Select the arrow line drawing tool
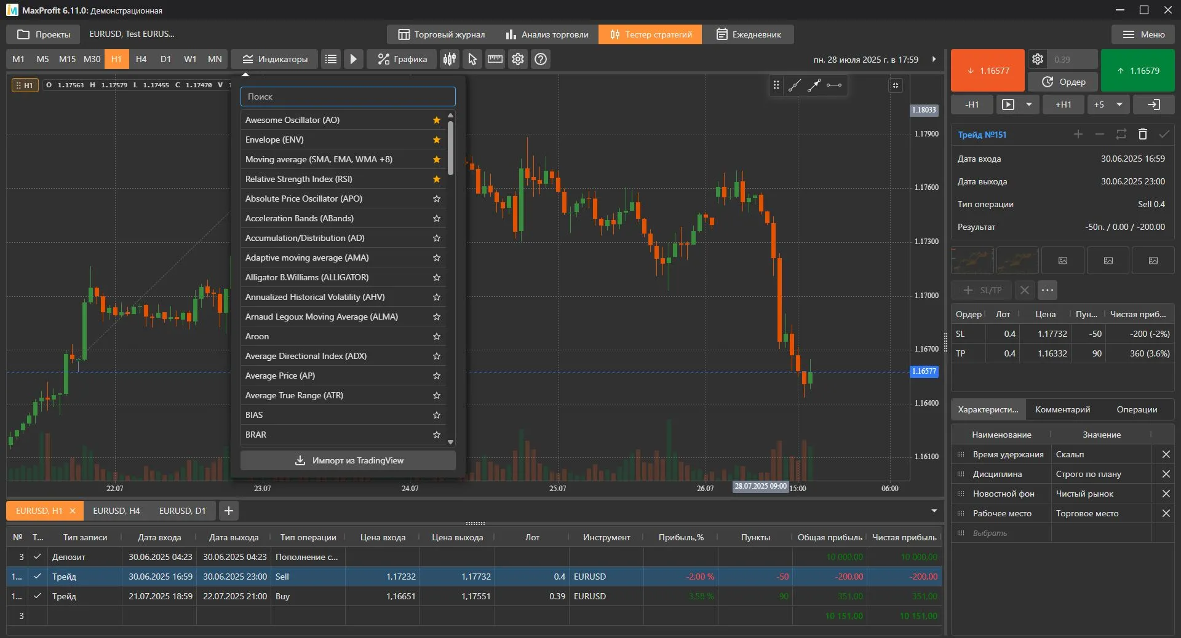This screenshot has width=1181, height=638. click(814, 85)
